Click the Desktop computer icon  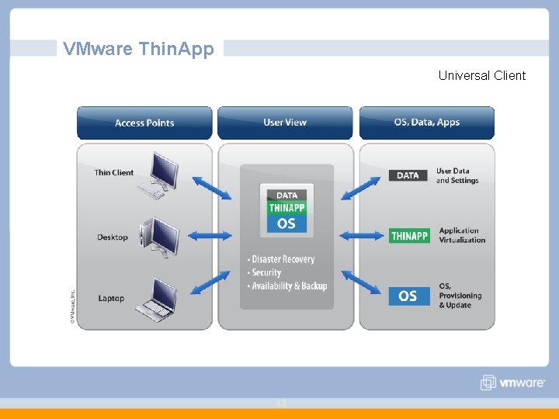[159, 237]
